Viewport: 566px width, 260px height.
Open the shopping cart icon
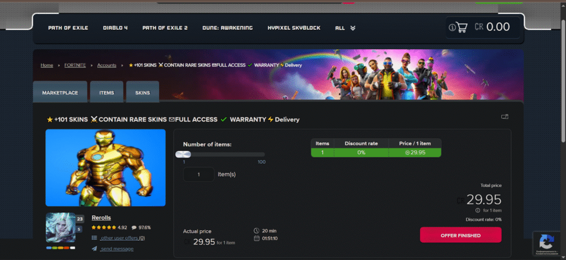[462, 27]
